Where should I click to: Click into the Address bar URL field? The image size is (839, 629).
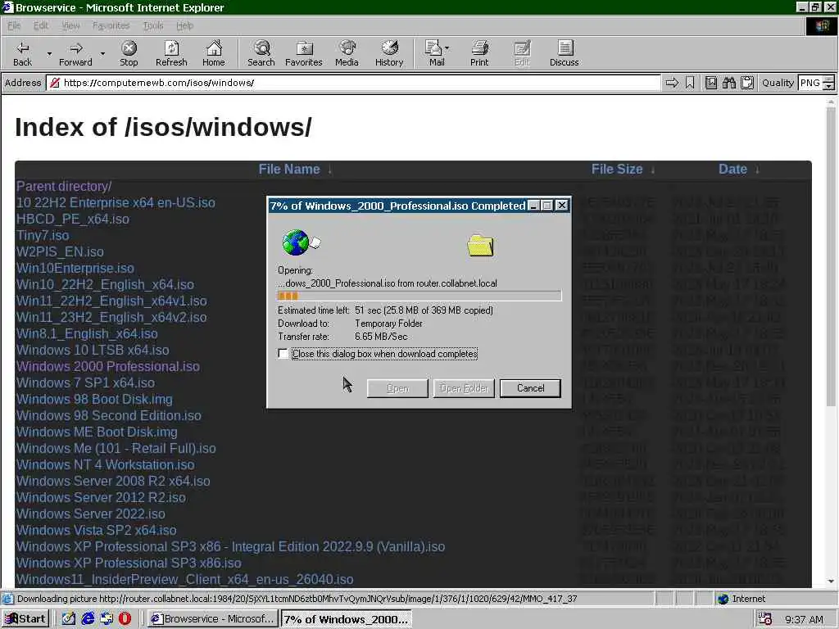pos(353,83)
